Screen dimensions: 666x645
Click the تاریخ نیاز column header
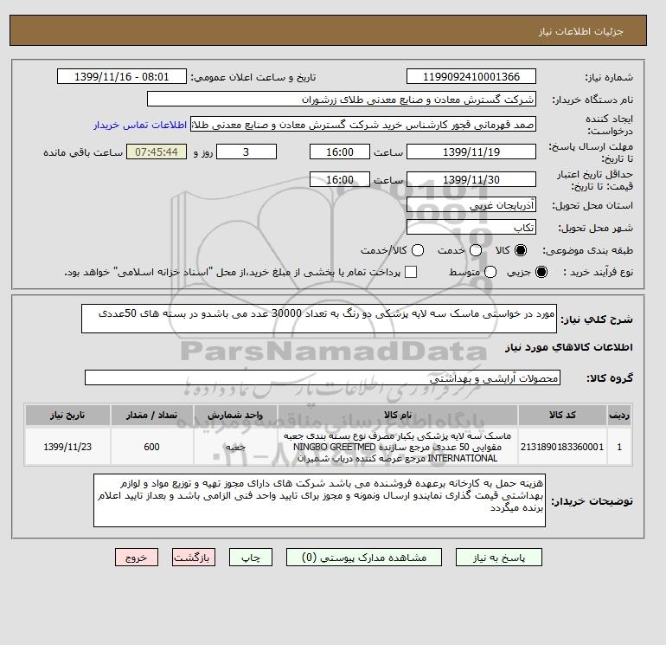click(x=67, y=415)
